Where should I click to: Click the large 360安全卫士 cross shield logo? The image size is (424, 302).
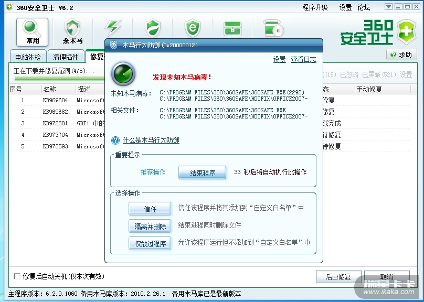coord(407,32)
